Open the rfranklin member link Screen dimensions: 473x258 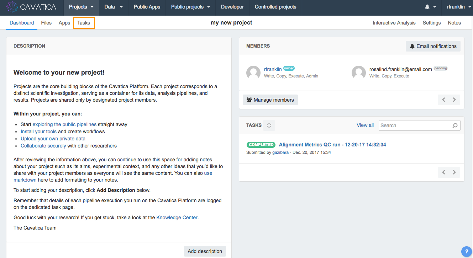pos(273,69)
